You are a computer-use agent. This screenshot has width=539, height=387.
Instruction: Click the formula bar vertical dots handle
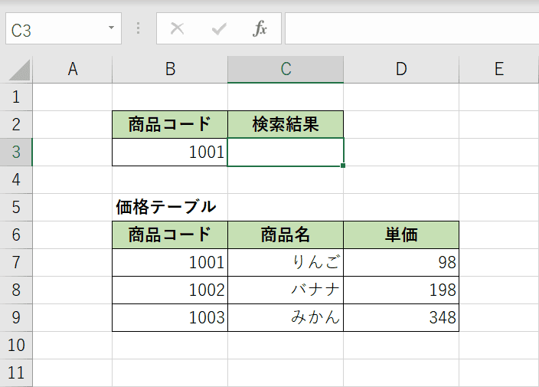click(x=138, y=28)
